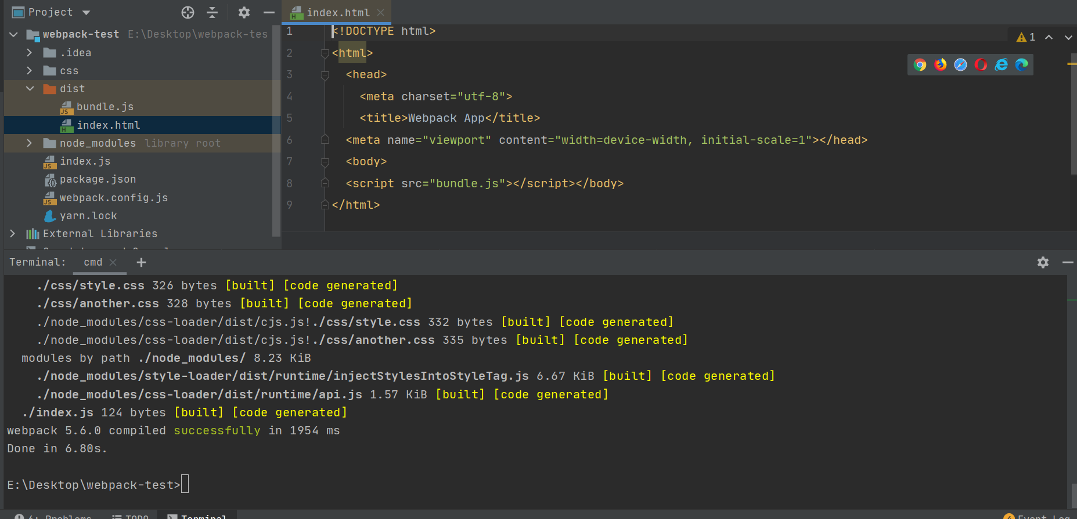1077x519 pixels.
Task: Open webpack.config.js in project tree
Action: 113,198
